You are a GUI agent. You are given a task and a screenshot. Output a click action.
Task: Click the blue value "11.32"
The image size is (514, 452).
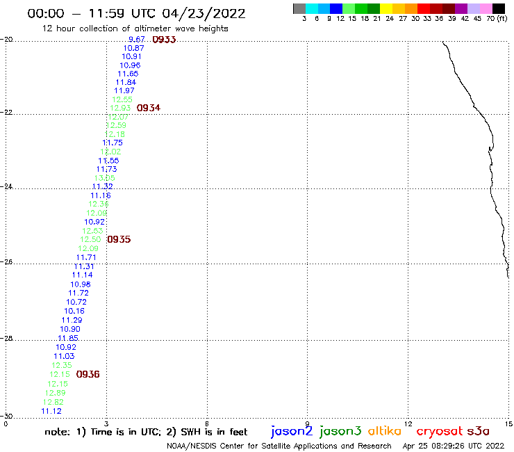coord(103,186)
